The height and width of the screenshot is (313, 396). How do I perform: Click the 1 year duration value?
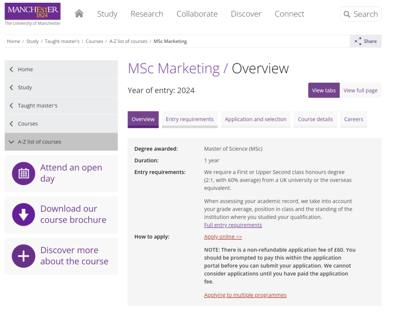click(x=211, y=160)
